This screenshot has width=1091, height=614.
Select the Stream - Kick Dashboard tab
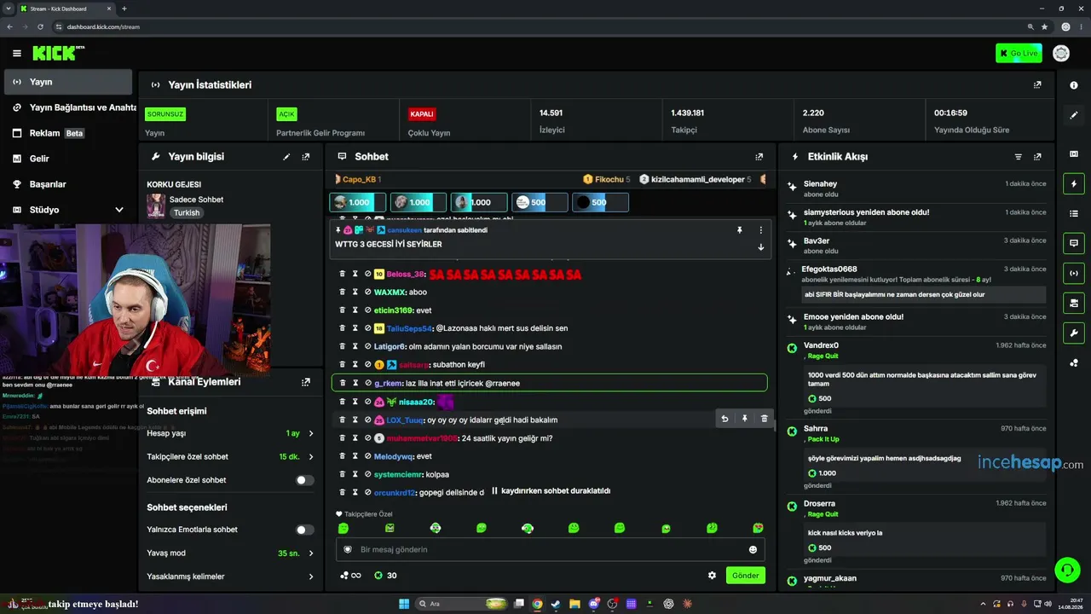(66, 9)
